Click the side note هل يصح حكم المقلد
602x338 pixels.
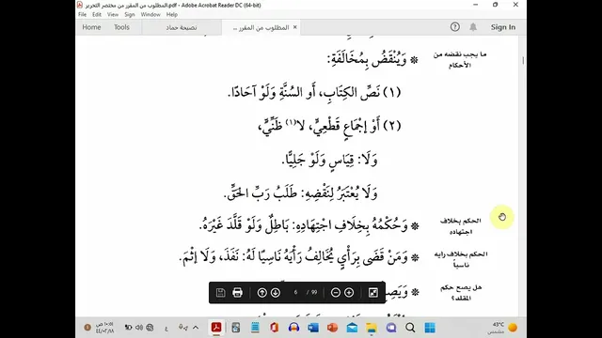click(461, 292)
